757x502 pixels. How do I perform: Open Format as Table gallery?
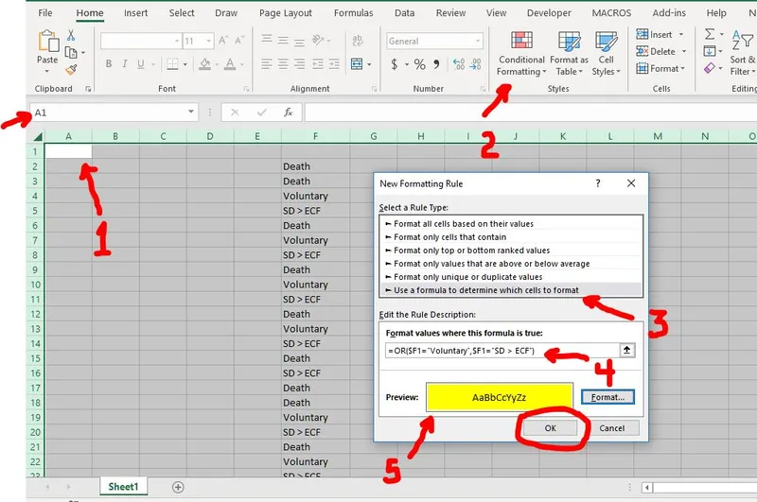pyautogui.click(x=570, y=53)
